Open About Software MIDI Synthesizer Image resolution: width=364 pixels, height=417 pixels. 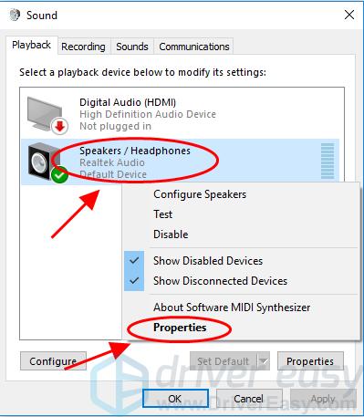[232, 308]
